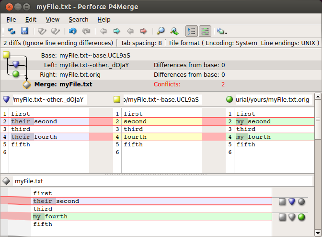The width and height of the screenshot is (322, 237).
Task: Save the merged file with the floppy disk icon
Action: click(x=24, y=31)
